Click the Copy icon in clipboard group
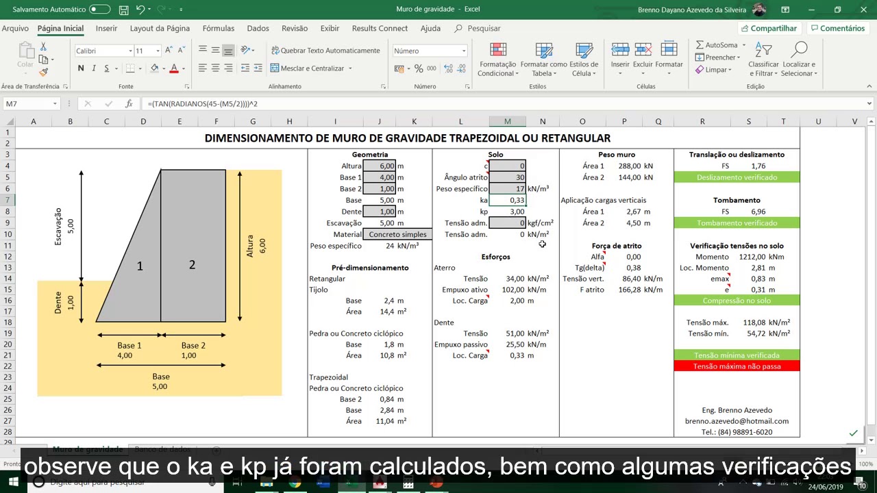The image size is (877, 493). pos(43,60)
